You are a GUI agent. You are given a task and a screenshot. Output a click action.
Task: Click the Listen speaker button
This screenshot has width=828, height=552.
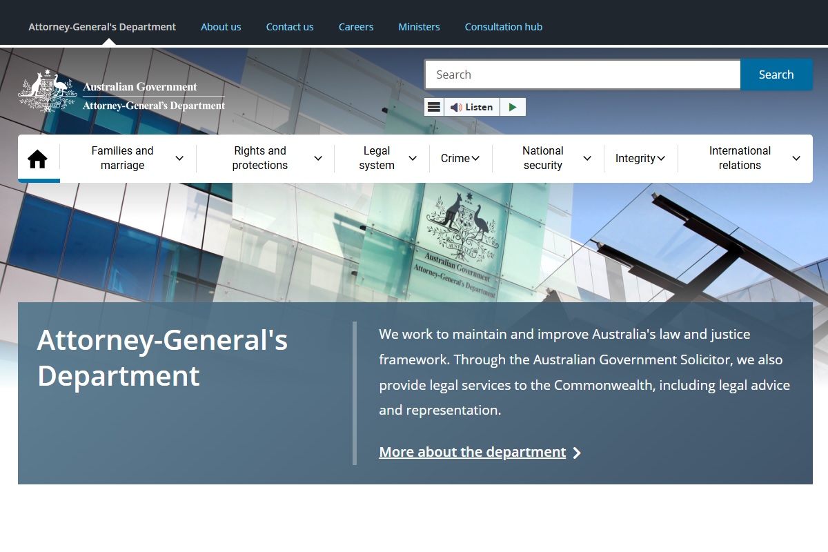[x=472, y=107]
